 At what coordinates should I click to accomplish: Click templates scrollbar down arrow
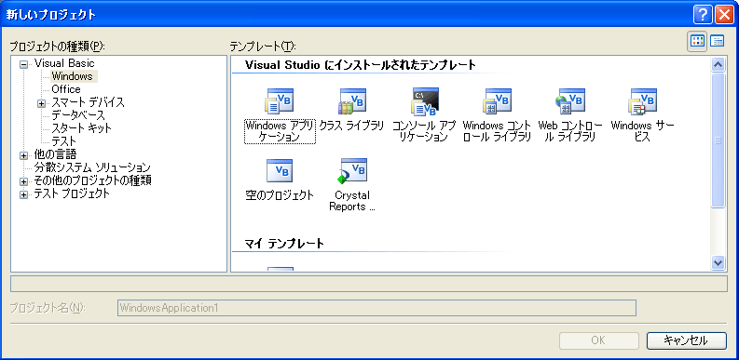tap(718, 262)
